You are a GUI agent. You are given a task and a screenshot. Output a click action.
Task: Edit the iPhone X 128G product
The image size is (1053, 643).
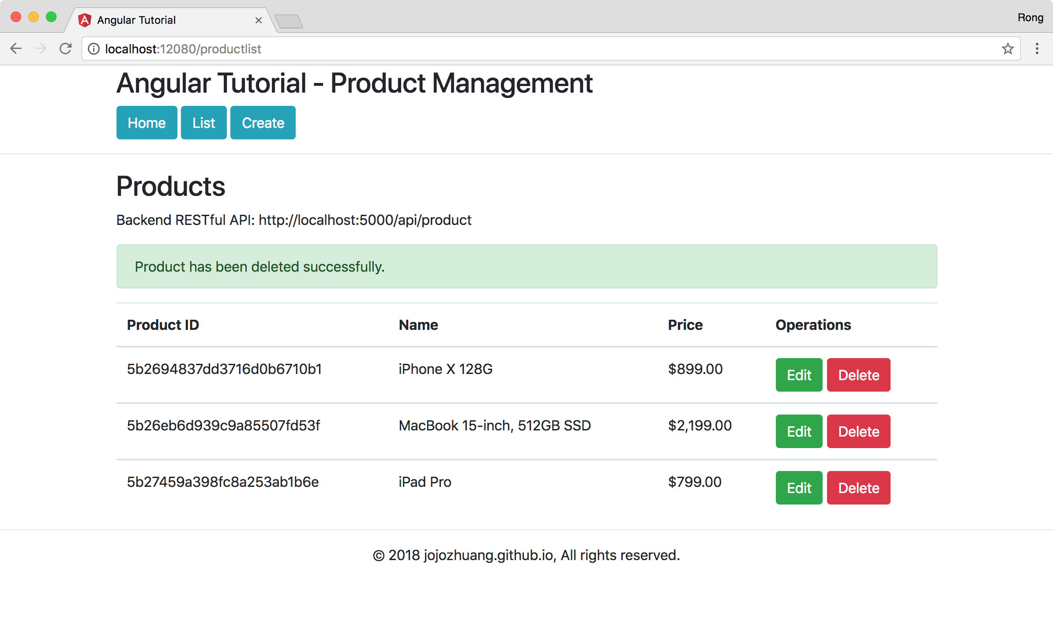tap(798, 375)
